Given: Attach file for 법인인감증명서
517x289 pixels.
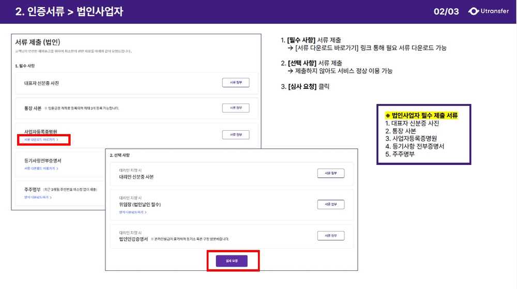Looking at the screenshot, I should pyautogui.click(x=331, y=236).
